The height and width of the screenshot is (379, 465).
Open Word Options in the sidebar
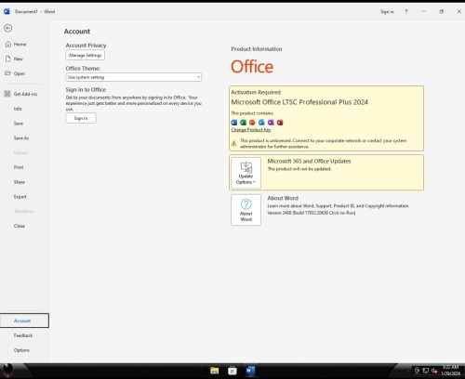(x=21, y=350)
